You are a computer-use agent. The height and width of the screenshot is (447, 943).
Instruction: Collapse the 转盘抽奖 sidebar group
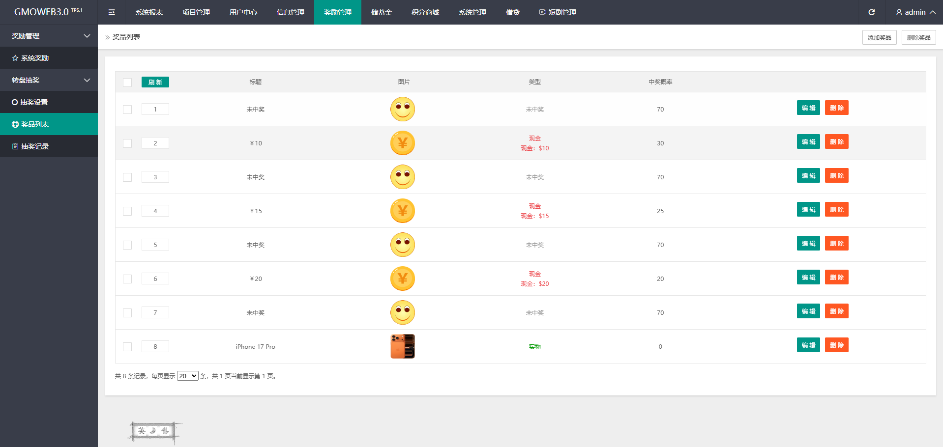click(x=87, y=80)
